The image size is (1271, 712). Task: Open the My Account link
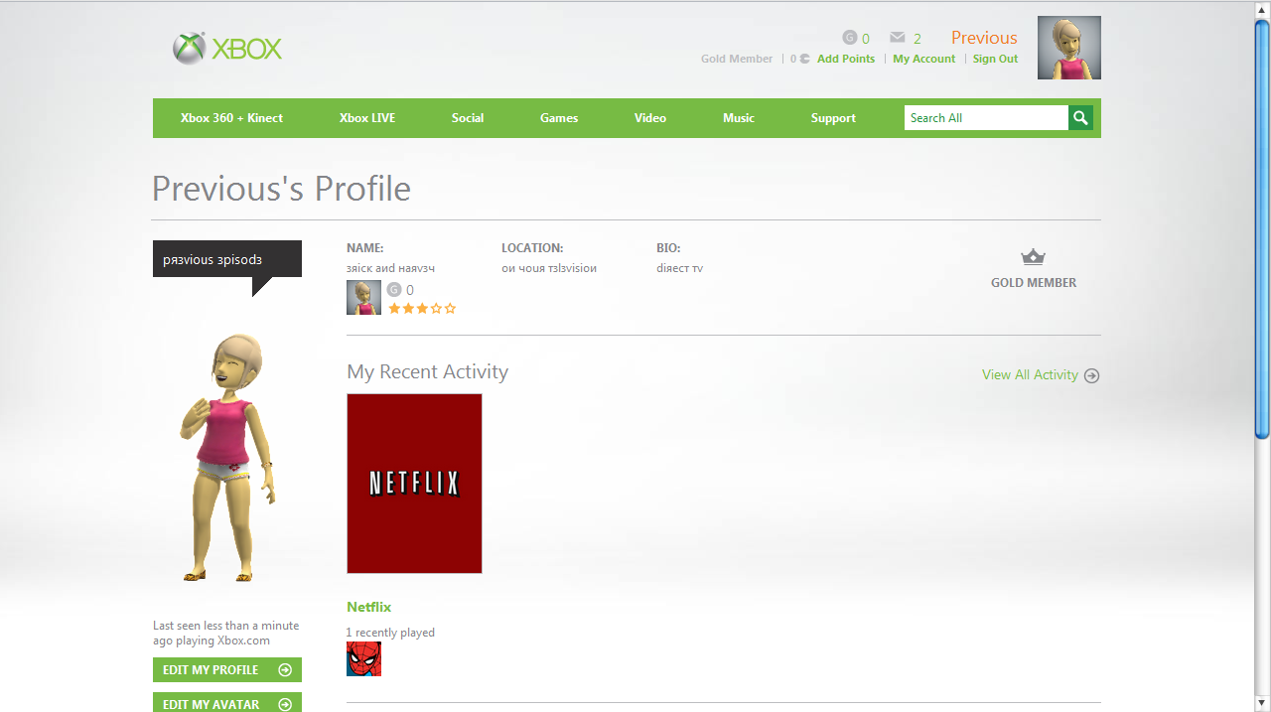[x=923, y=59]
